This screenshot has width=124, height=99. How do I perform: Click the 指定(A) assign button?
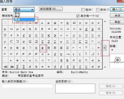111,86
